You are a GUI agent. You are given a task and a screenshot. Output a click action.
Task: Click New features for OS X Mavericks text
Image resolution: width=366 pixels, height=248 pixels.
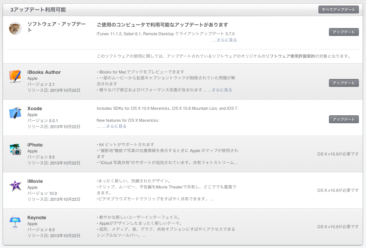128,121
